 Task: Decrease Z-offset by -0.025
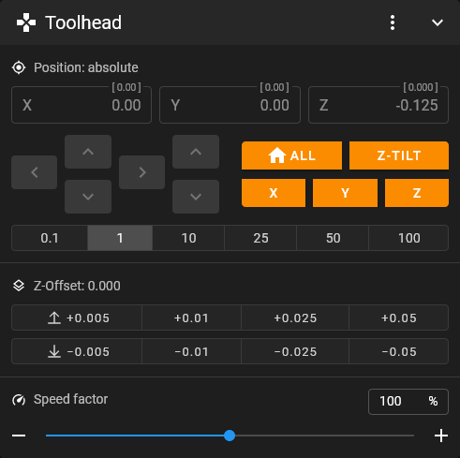[x=295, y=351]
